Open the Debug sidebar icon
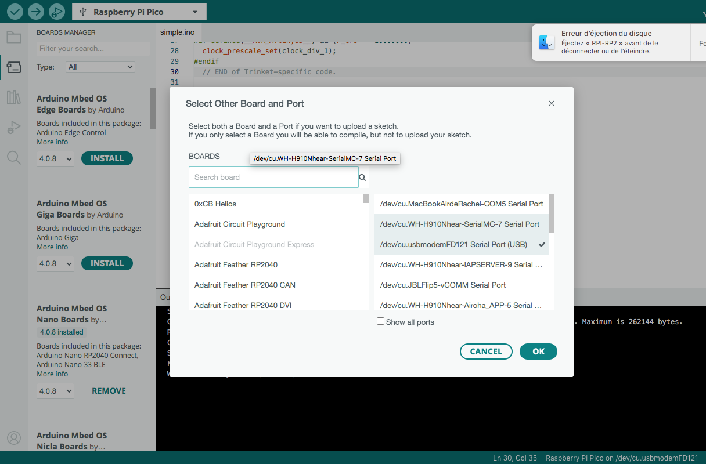The width and height of the screenshot is (706, 464). [x=14, y=127]
